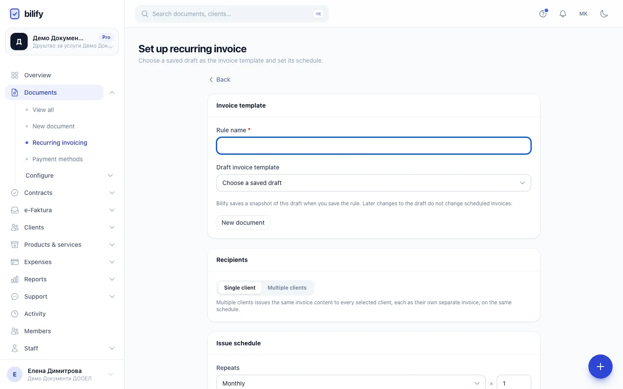Click the Back link

tap(219, 80)
